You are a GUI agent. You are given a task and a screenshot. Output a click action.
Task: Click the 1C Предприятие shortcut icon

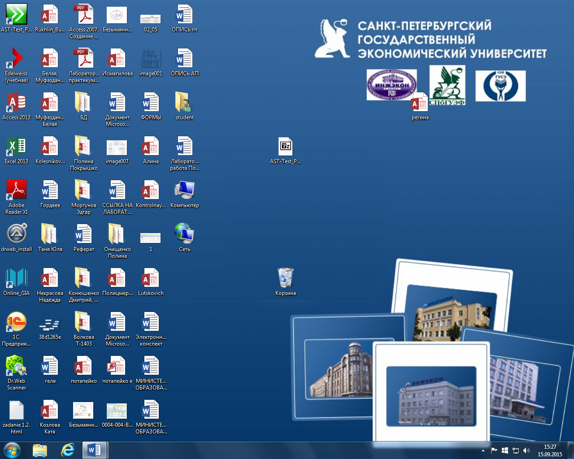pyautogui.click(x=17, y=323)
